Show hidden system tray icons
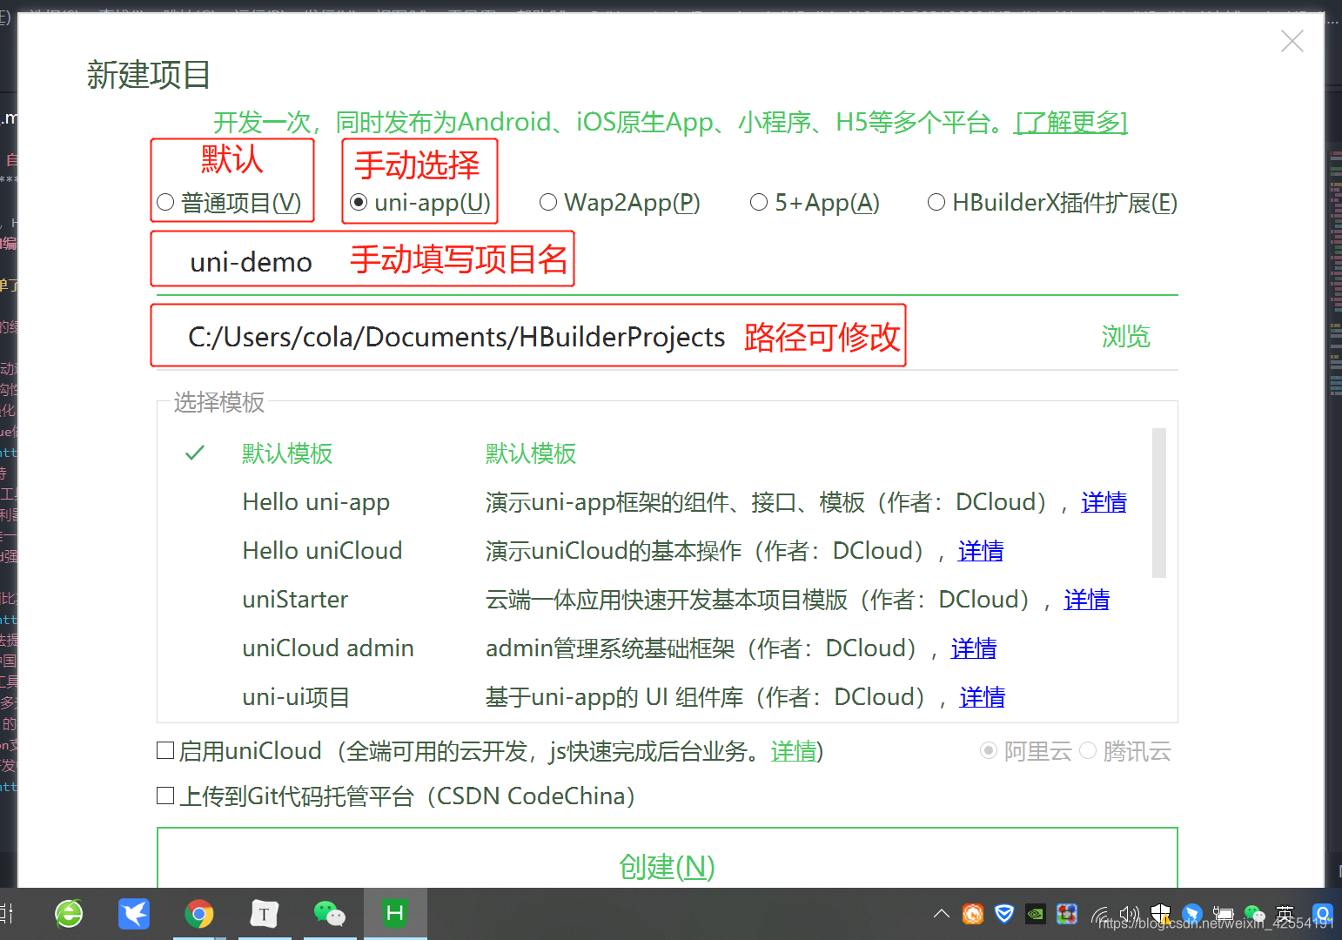The width and height of the screenshot is (1342, 940). pos(941,914)
